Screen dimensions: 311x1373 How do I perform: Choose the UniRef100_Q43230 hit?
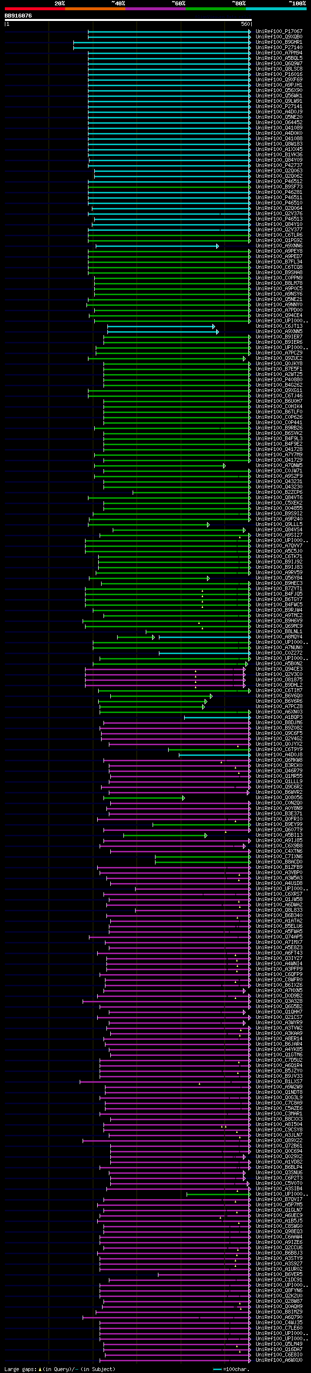coord(279,487)
